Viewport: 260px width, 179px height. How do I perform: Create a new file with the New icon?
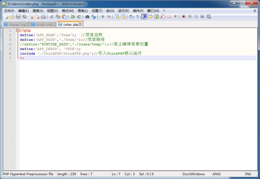6,17
